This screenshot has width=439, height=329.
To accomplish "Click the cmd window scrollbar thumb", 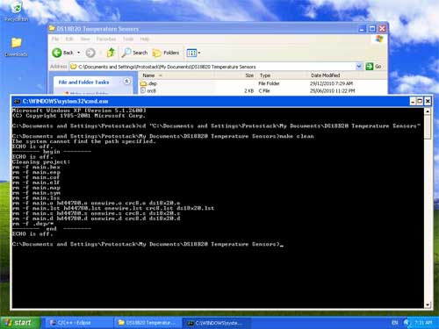I will 428,127.
